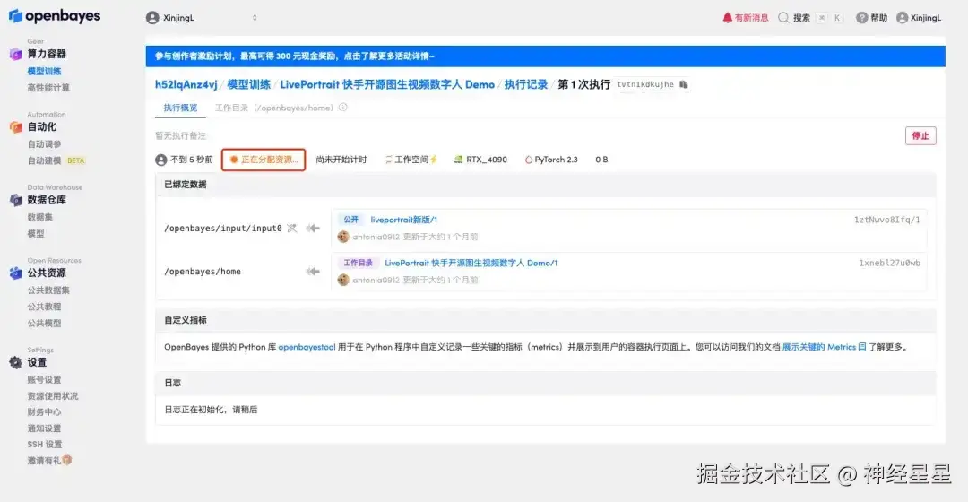The height and width of the screenshot is (502, 968).
Task: Open the XinjingL account switcher dropdown
Action: tap(202, 18)
